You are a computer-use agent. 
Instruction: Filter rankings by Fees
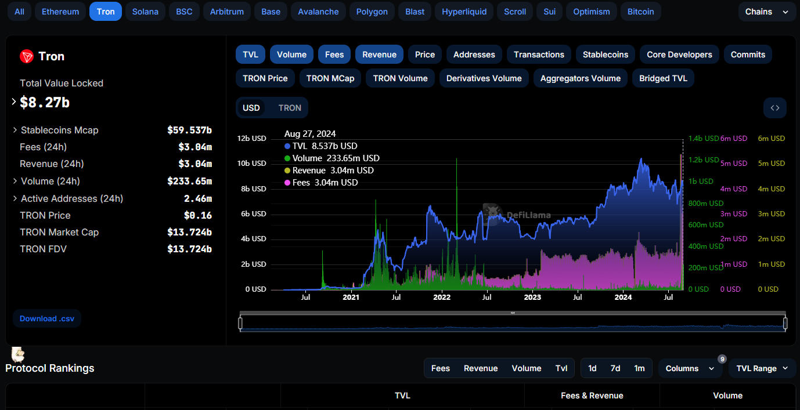(x=441, y=368)
